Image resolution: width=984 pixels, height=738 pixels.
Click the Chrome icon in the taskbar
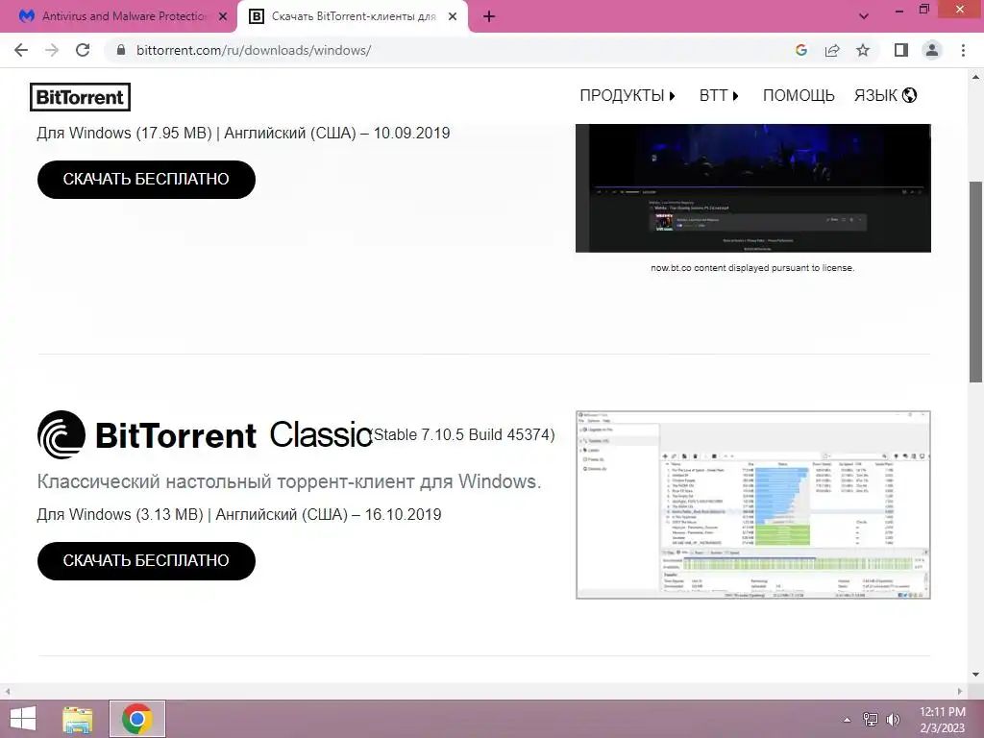point(137,719)
